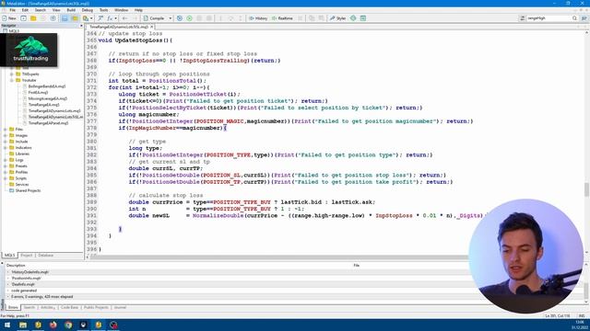
Task: Click the errors and warnings summary line
Action: pos(41,296)
